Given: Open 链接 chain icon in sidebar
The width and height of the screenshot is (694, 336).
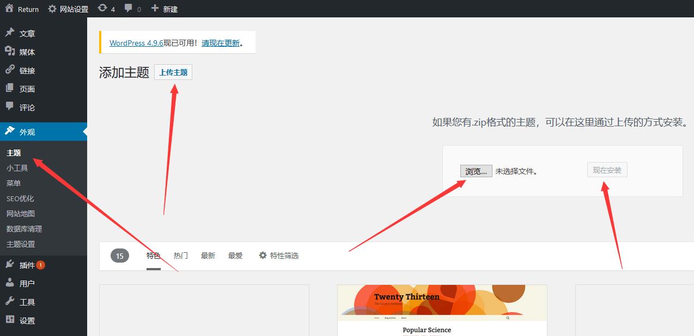Looking at the screenshot, I should pyautogui.click(x=10, y=70).
